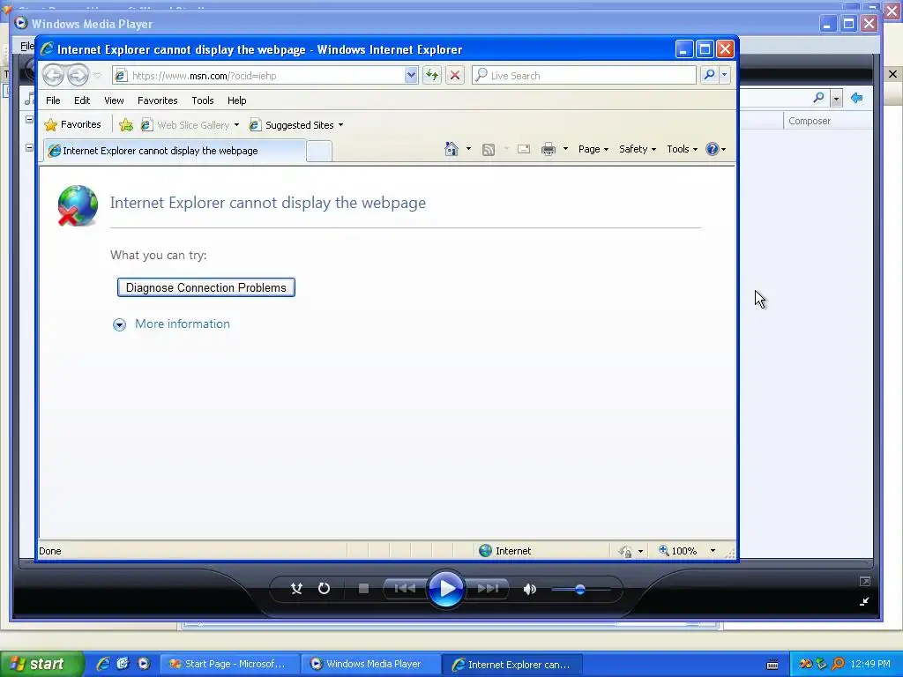
Task: Mute the Media Player speaker icon
Action: [x=530, y=589]
